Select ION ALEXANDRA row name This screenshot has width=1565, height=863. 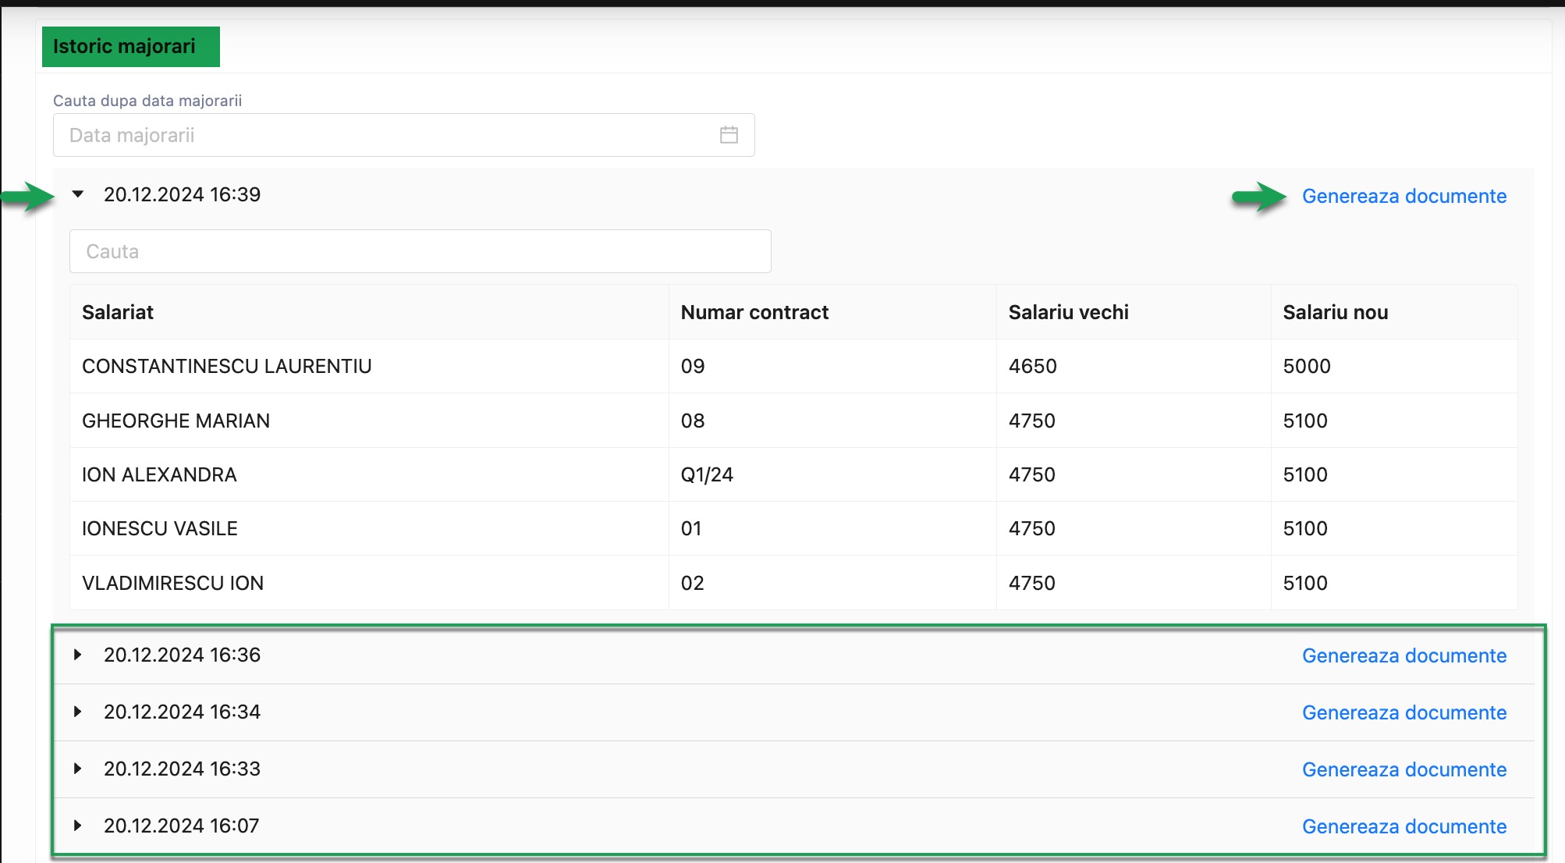coord(159,474)
